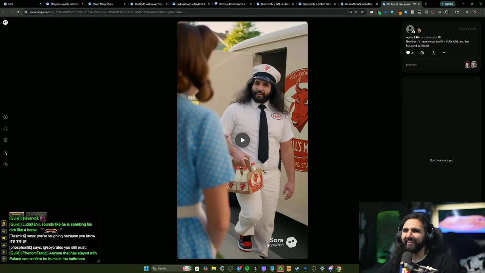The height and width of the screenshot is (273, 485).
Task: Open File Explorer from the taskbar
Action: [x=214, y=268]
